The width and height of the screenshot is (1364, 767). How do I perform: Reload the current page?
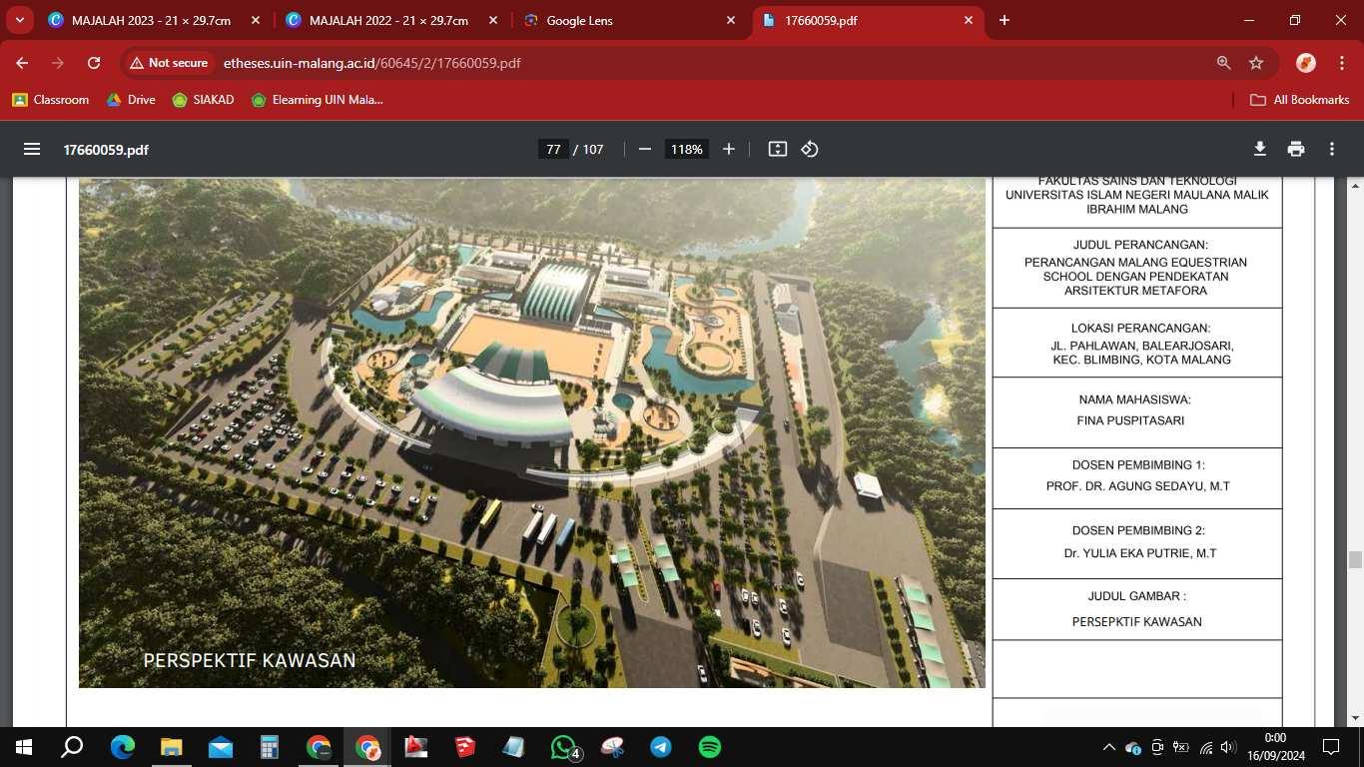point(94,63)
